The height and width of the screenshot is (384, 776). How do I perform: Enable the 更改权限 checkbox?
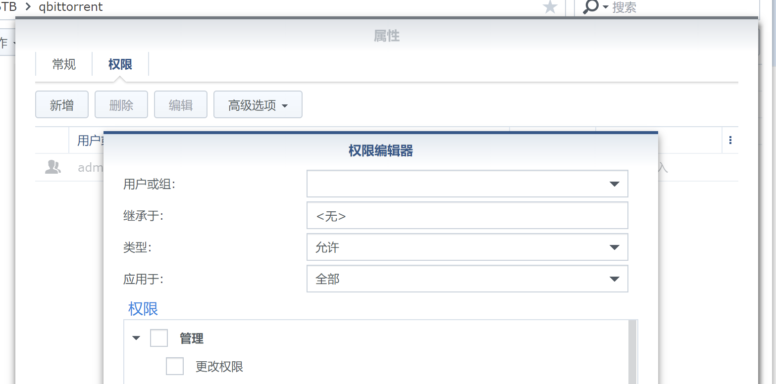(175, 366)
